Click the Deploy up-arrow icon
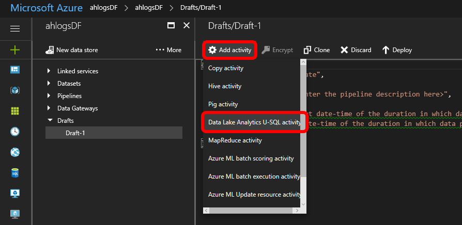Viewport: 462px width, 225px height. coord(386,50)
